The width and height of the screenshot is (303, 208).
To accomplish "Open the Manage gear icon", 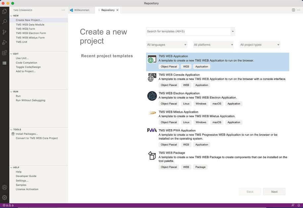I will point(4,197).
